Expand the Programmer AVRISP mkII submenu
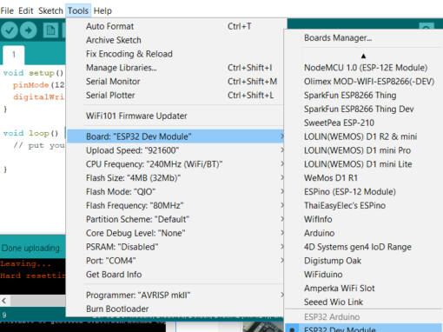 point(175,295)
